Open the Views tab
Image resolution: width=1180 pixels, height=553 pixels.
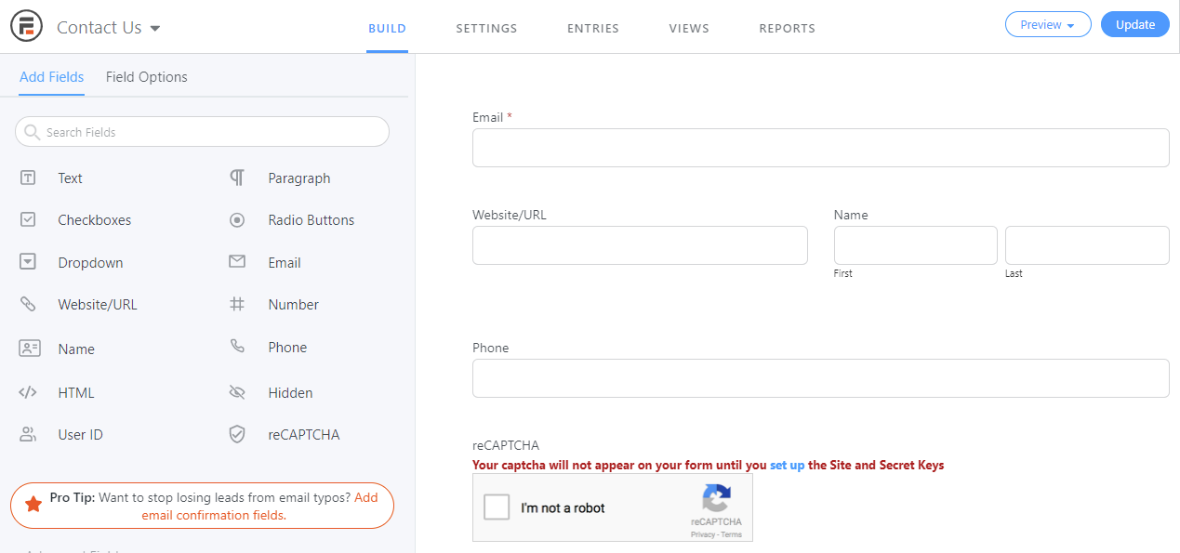pos(689,29)
